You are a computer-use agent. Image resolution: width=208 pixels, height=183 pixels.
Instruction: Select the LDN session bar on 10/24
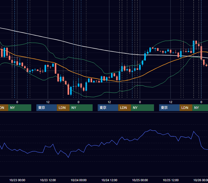(x=124, y=108)
